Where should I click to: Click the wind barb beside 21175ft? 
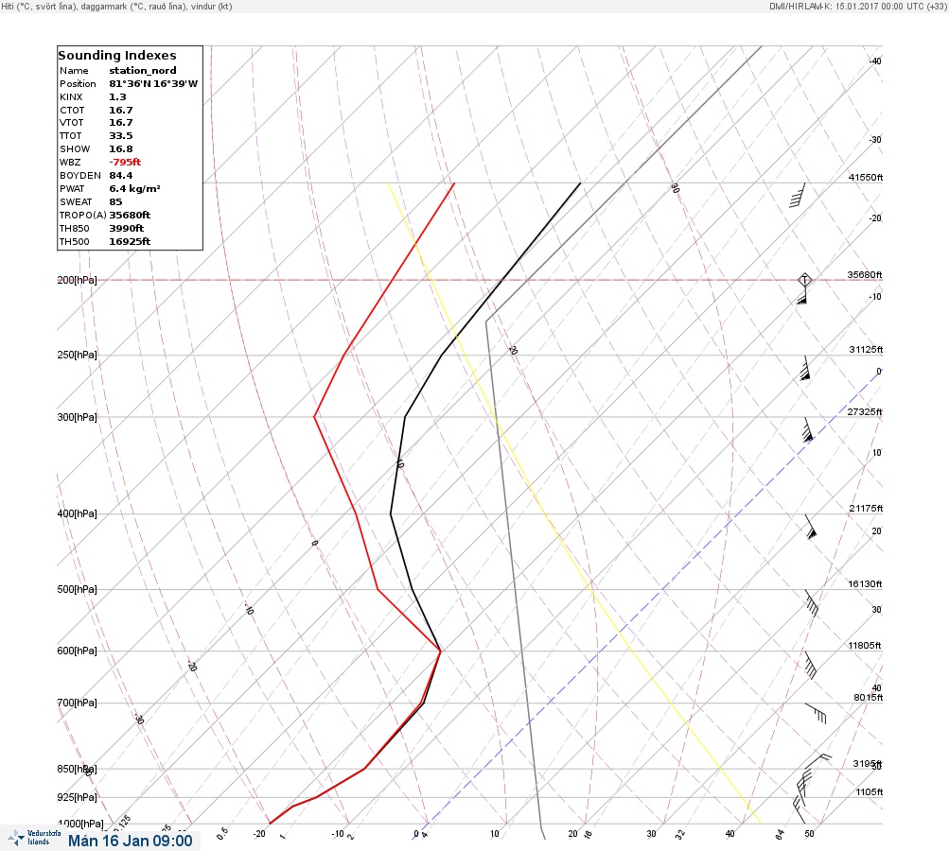pos(811,528)
